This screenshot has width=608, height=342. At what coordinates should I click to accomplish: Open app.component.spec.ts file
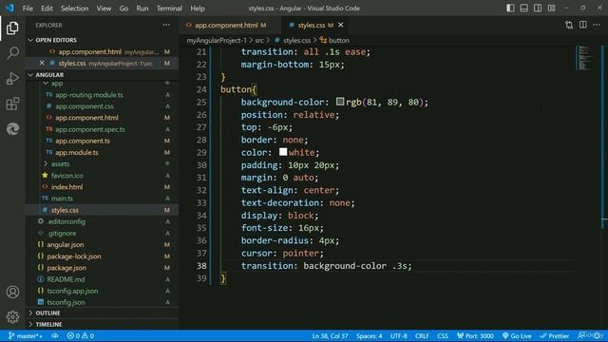point(90,129)
